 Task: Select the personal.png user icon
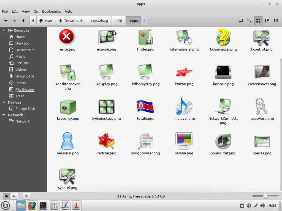click(x=67, y=141)
